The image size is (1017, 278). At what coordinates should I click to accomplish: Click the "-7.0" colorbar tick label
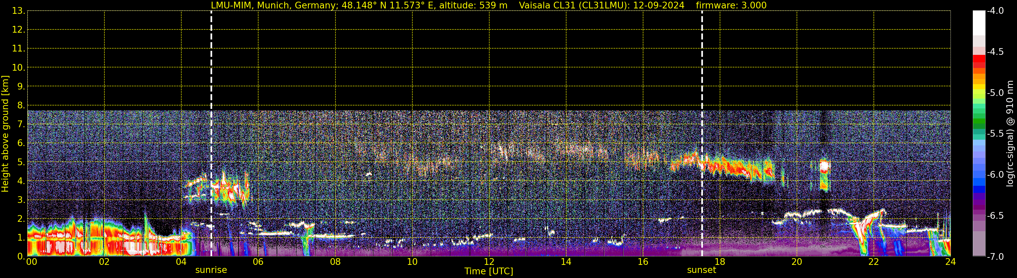(995, 257)
